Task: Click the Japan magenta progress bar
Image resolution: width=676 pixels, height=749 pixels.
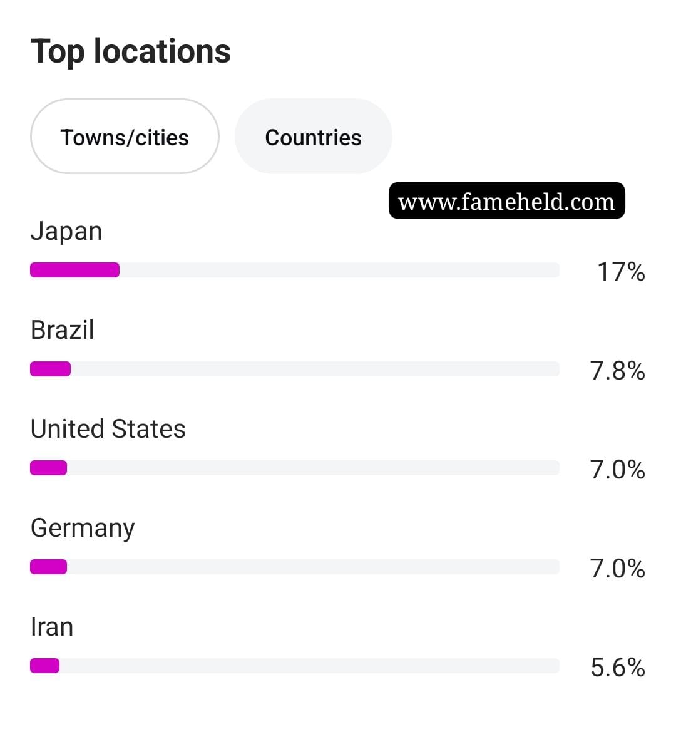Action: coord(75,270)
